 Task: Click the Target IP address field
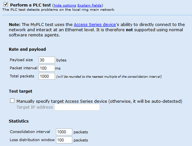(77, 107)
